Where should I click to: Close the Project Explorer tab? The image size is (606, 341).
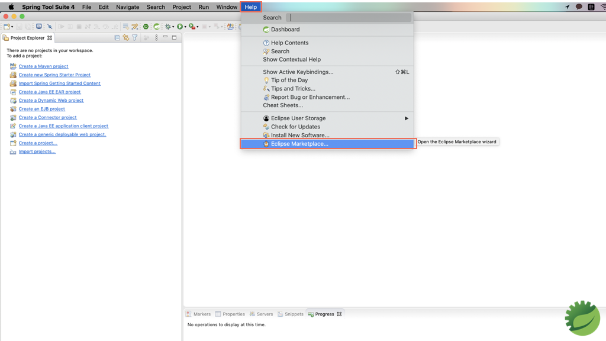(x=50, y=38)
